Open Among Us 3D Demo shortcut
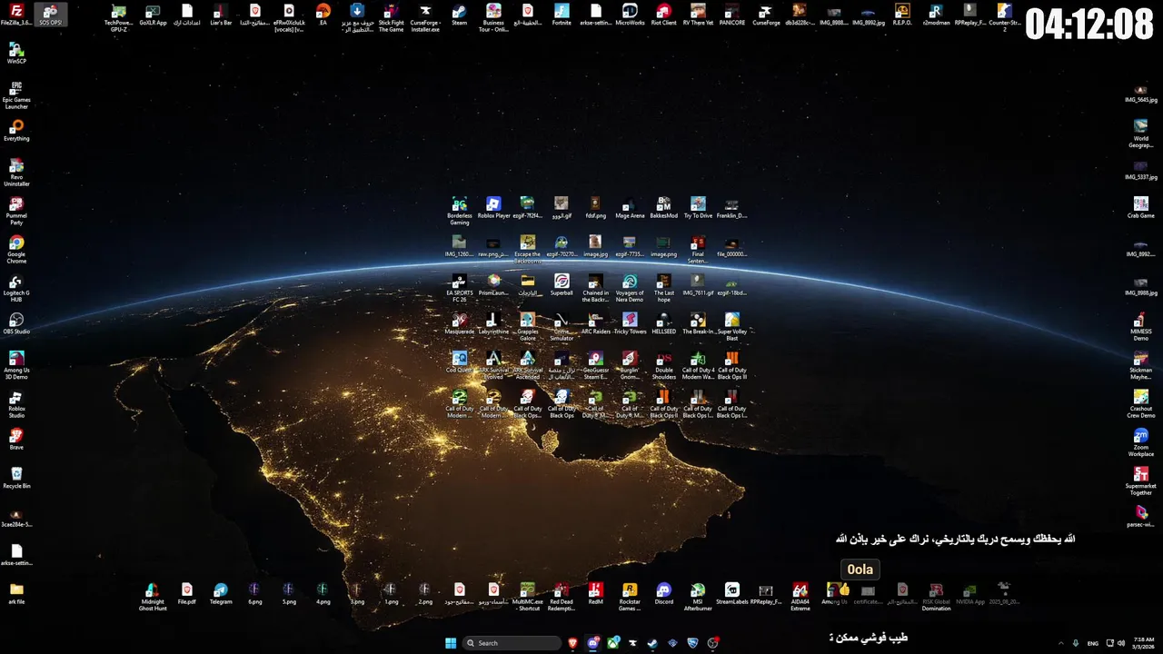Image resolution: width=1163 pixels, height=654 pixels. coord(16,366)
